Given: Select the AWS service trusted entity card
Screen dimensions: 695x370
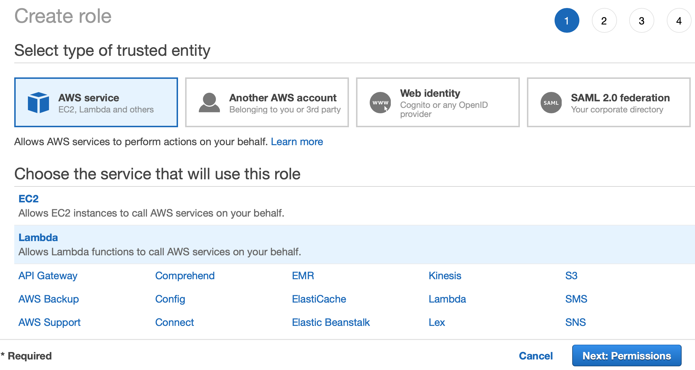Looking at the screenshot, I should [96, 102].
